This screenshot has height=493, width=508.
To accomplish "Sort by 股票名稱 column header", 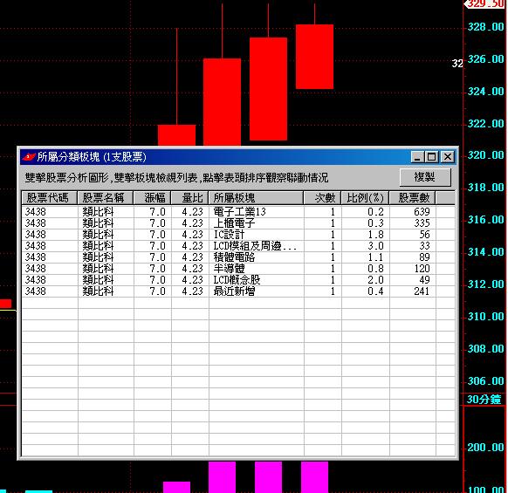I will point(106,197).
